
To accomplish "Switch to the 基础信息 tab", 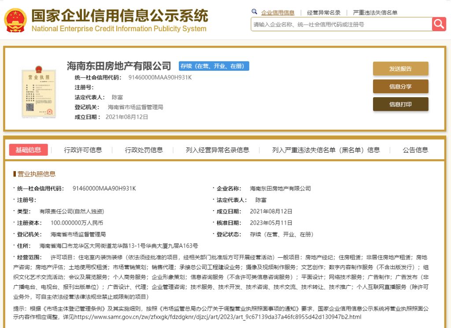I will click(29, 149).
